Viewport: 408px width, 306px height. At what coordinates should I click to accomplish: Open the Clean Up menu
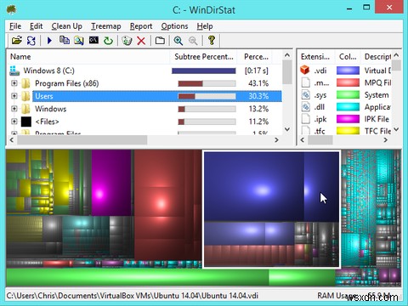(x=66, y=26)
